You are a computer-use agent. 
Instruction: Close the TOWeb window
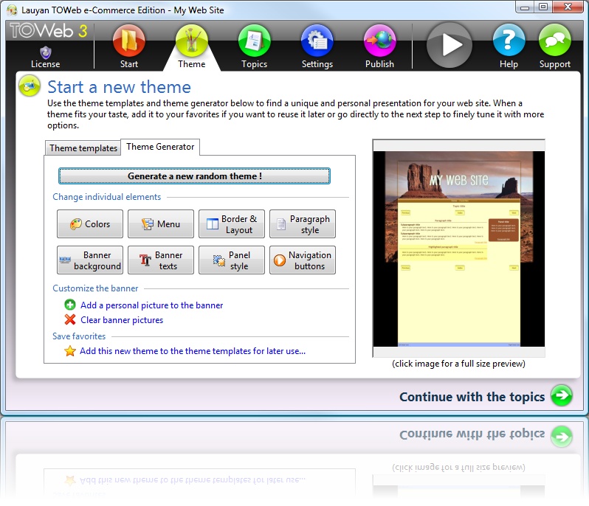(x=568, y=7)
